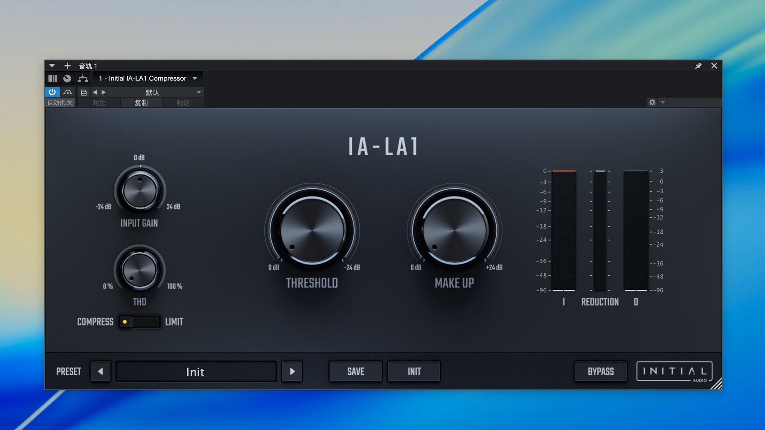Select the previous plugin preset arrow
This screenshot has width=765, height=430.
click(x=100, y=371)
